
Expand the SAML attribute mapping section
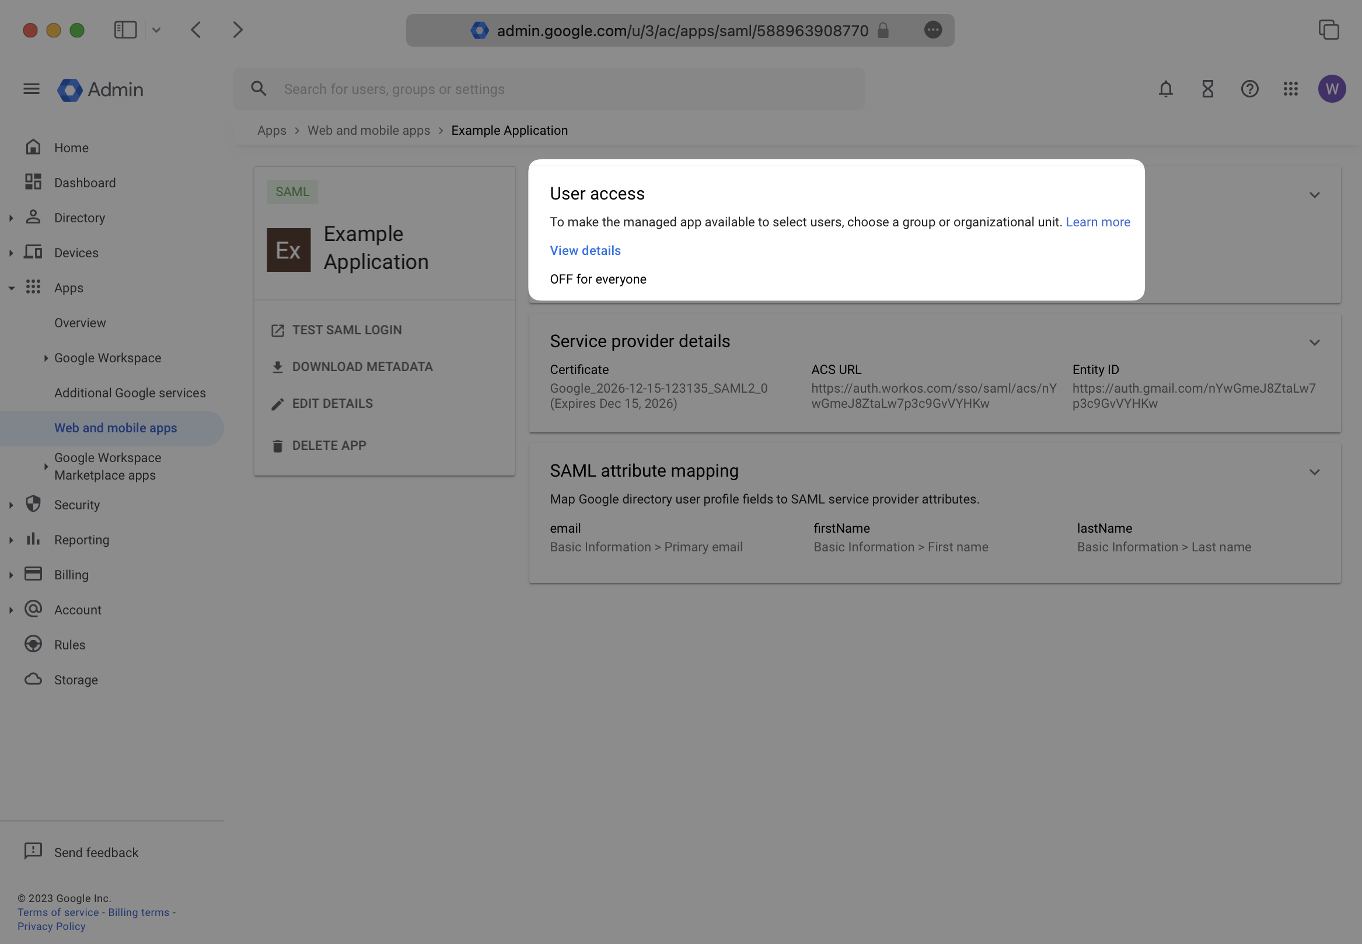tap(1314, 471)
